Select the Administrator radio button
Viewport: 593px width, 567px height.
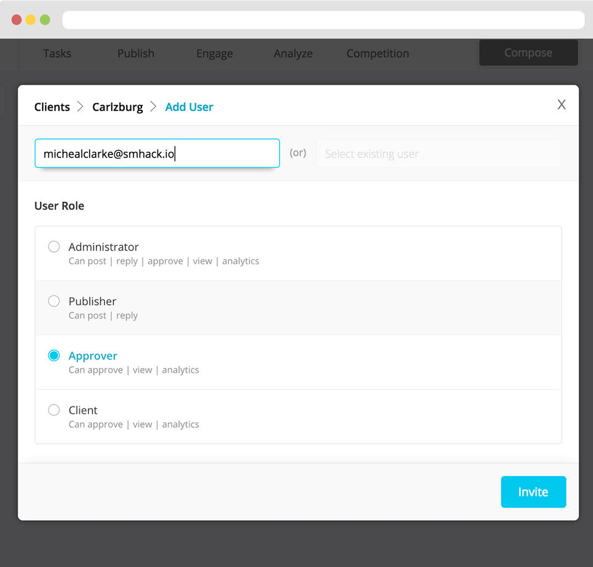(x=54, y=247)
